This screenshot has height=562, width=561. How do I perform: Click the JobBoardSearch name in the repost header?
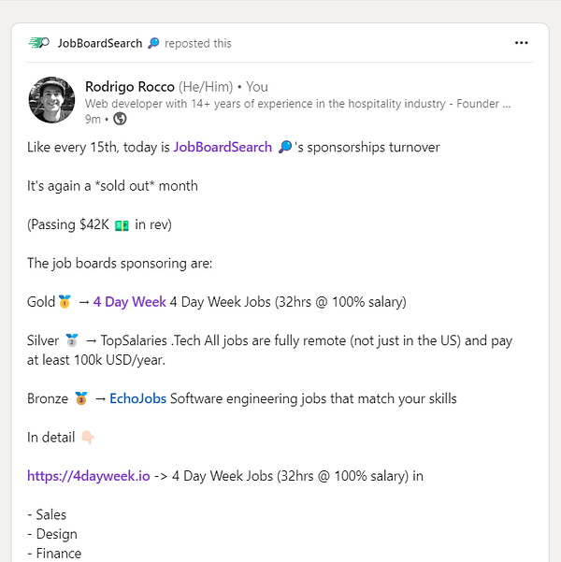click(100, 43)
